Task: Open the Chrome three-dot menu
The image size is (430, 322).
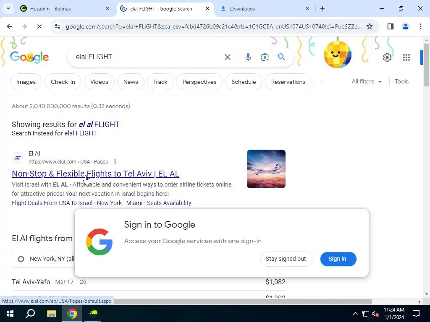Action: coord(420,26)
